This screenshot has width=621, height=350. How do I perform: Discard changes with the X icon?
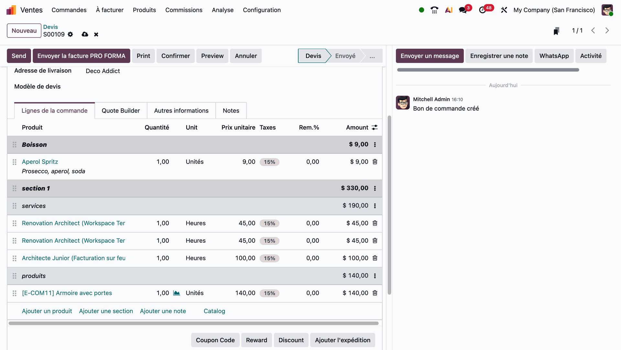(x=96, y=34)
